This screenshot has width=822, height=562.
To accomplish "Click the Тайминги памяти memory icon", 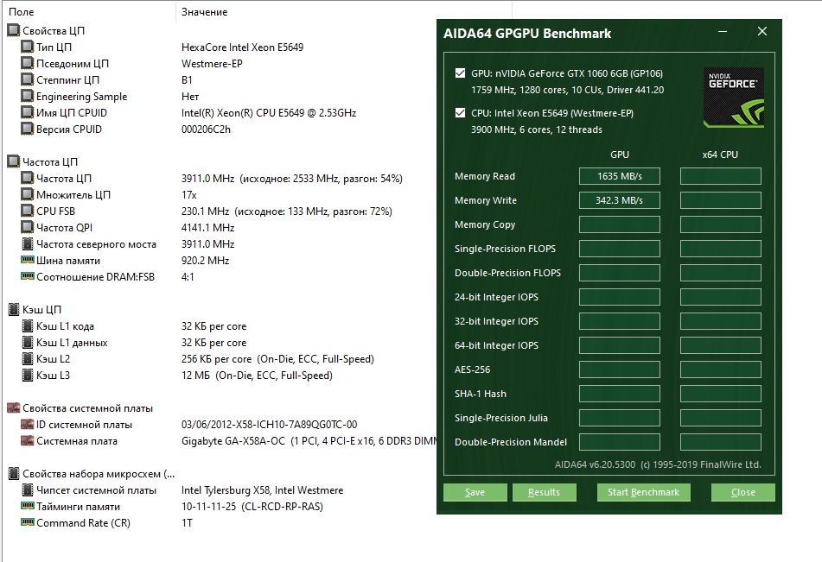I will [28, 506].
